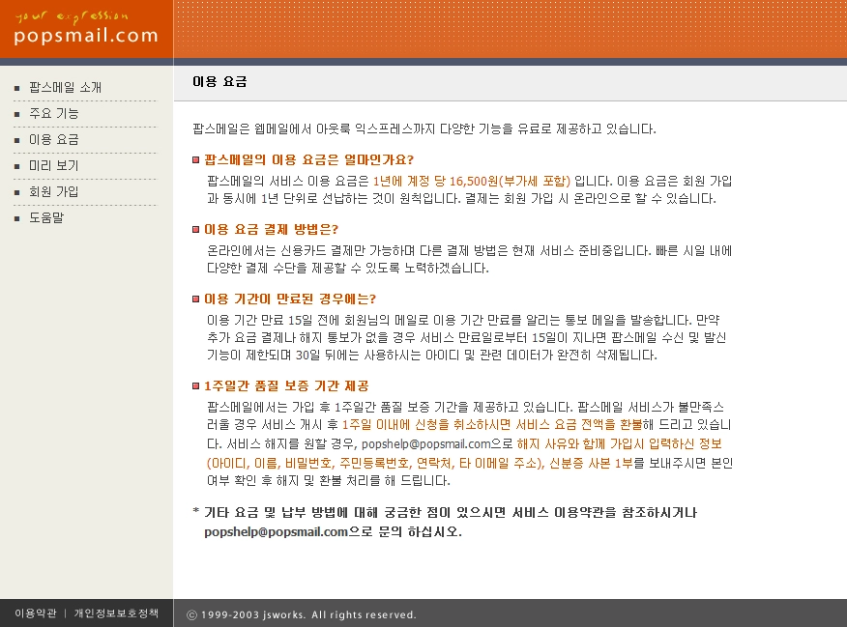
Task: Click the popsmail.com logo
Action: (86, 36)
